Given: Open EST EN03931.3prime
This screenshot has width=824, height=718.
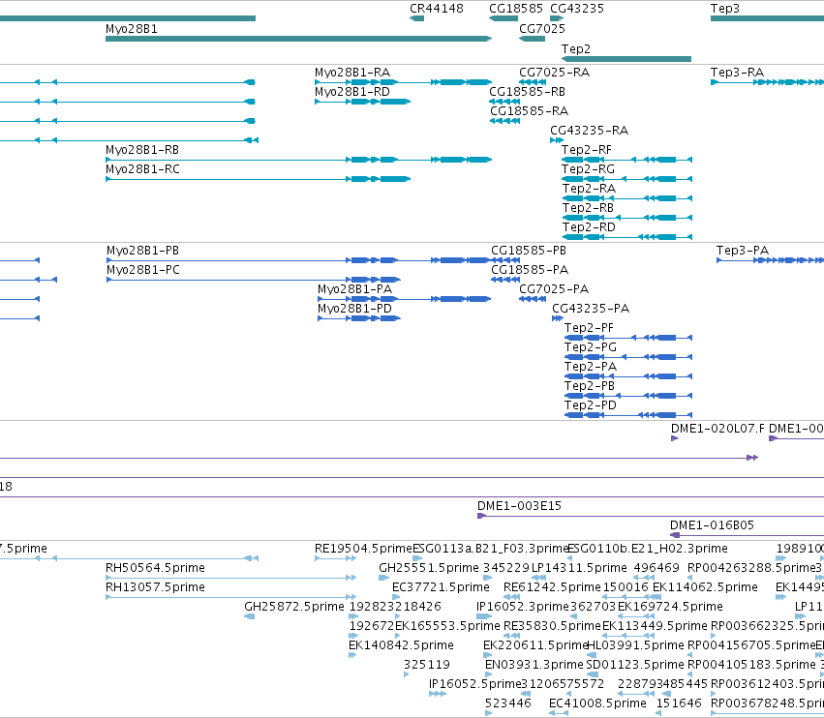Looking at the screenshot, I should click(x=488, y=674).
